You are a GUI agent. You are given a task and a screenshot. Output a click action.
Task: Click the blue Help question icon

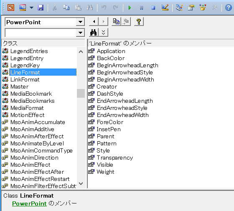coord(228,8)
